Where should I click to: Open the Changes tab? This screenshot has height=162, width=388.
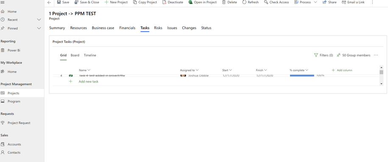[189, 28]
